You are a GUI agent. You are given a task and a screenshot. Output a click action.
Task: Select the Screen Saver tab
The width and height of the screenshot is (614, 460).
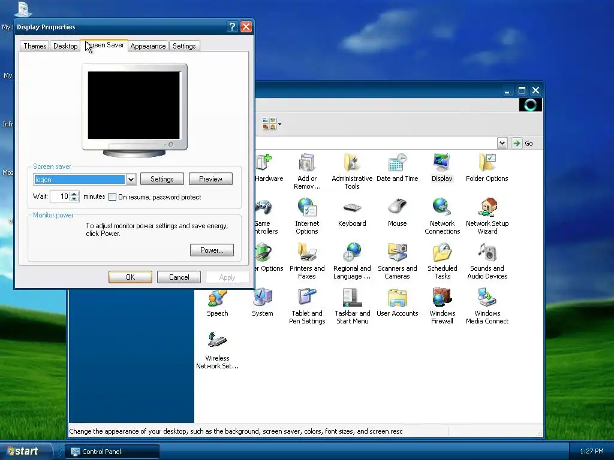[104, 45]
